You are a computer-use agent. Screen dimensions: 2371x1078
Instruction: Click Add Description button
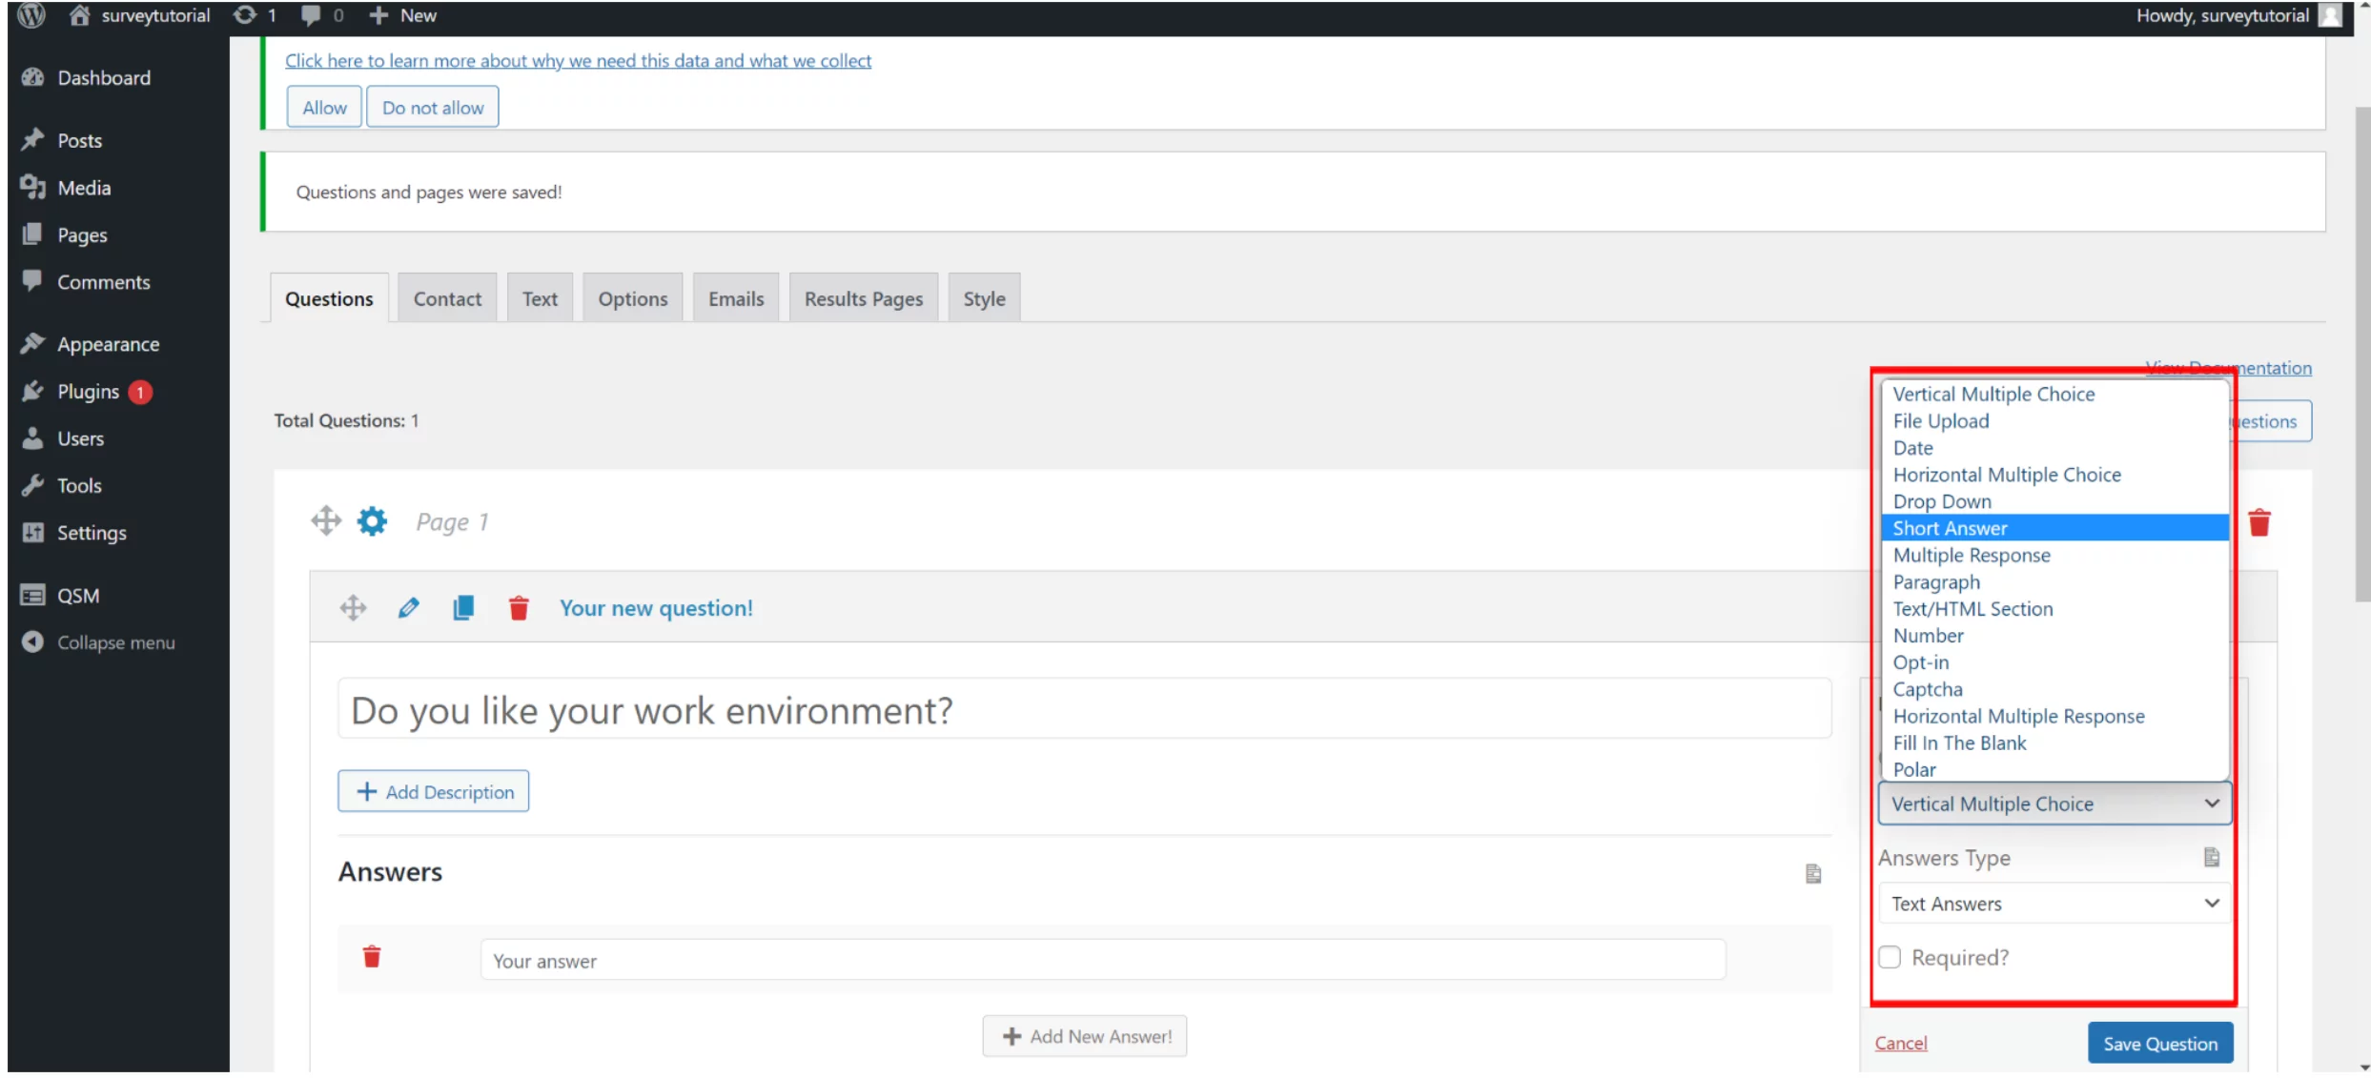click(434, 791)
